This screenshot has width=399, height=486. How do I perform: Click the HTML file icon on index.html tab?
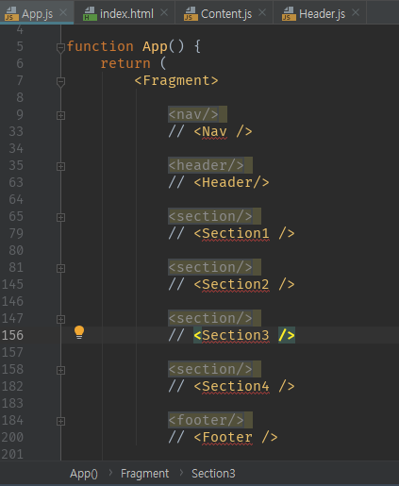pyautogui.click(x=90, y=14)
